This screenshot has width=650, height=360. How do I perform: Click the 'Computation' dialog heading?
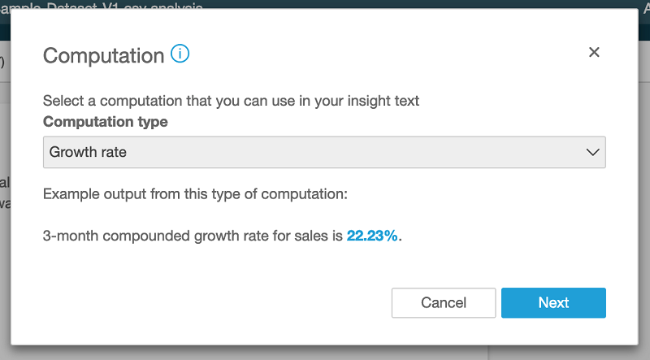(103, 55)
